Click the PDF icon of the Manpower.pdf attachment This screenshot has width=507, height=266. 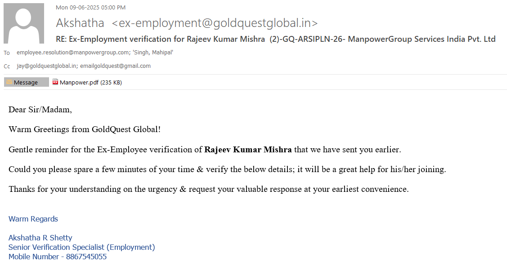point(55,82)
